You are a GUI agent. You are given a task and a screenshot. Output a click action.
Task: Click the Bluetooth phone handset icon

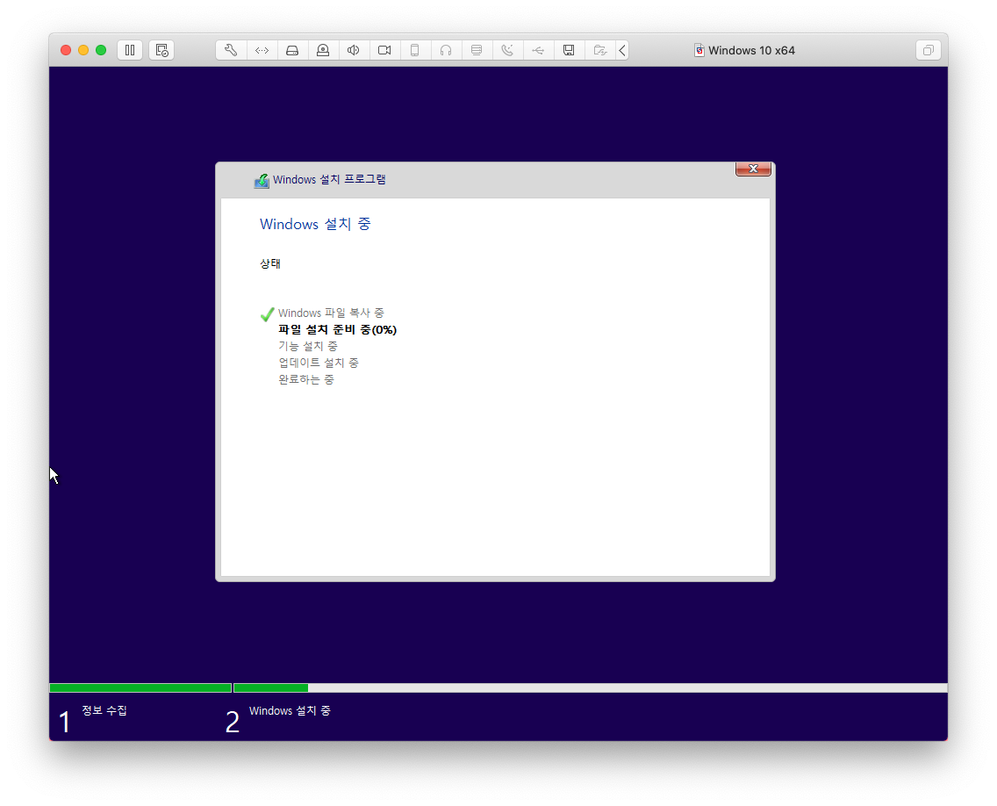click(x=507, y=50)
